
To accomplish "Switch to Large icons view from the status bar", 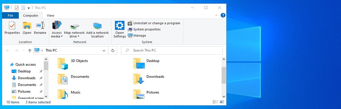I will pyautogui.click(x=222, y=102).
